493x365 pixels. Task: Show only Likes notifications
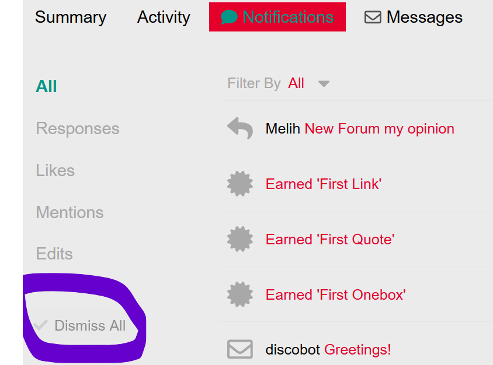pos(55,170)
